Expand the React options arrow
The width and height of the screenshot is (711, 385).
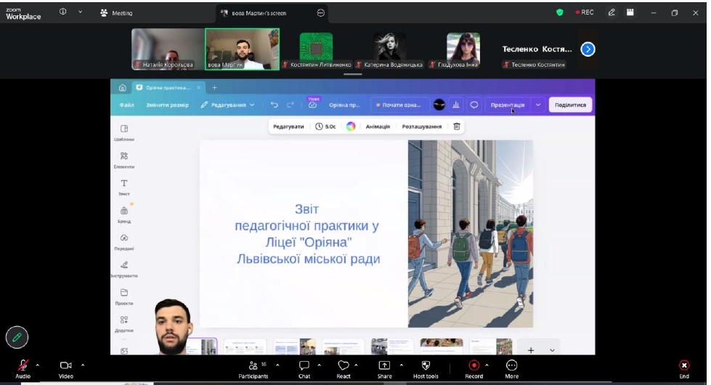(x=357, y=365)
